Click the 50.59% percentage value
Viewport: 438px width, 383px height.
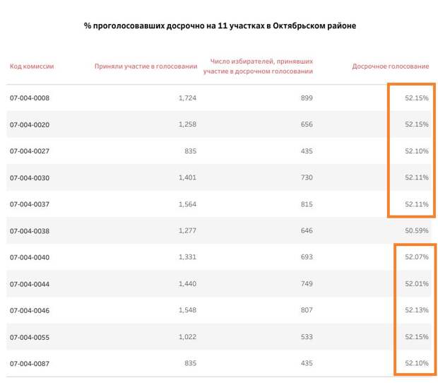tap(417, 231)
